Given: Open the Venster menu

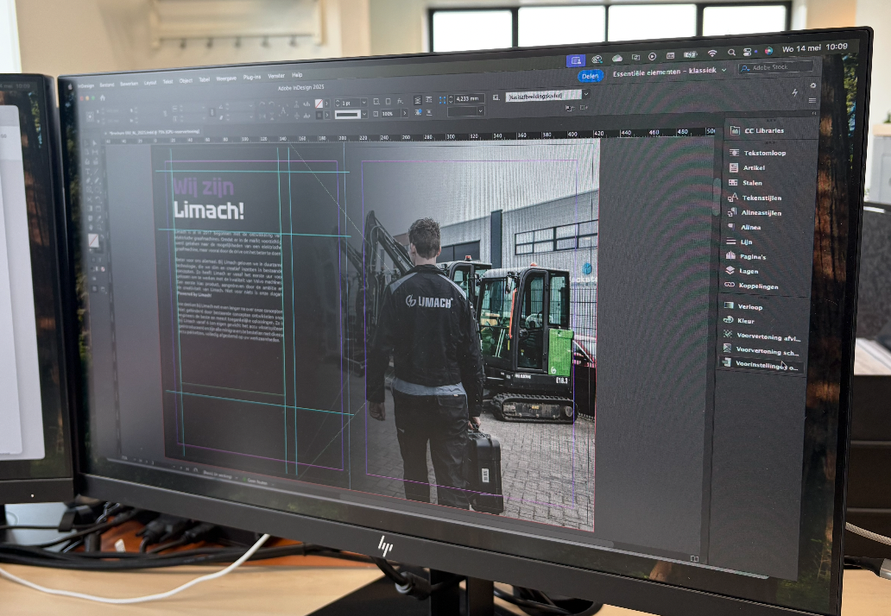Looking at the screenshot, I should [276, 76].
